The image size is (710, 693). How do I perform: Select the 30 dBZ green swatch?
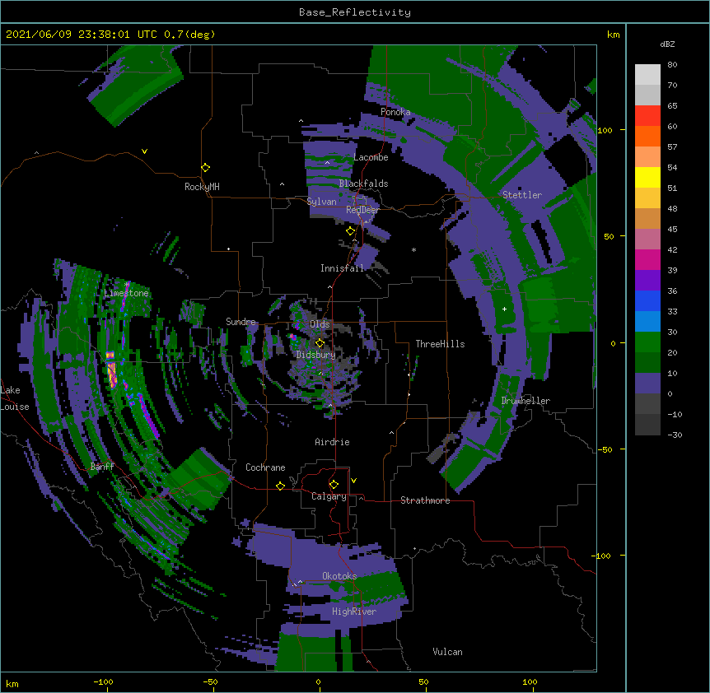(647, 342)
